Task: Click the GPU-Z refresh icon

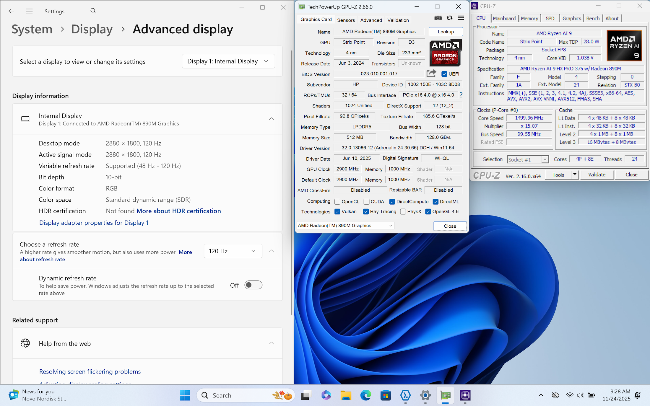Action: point(449,18)
